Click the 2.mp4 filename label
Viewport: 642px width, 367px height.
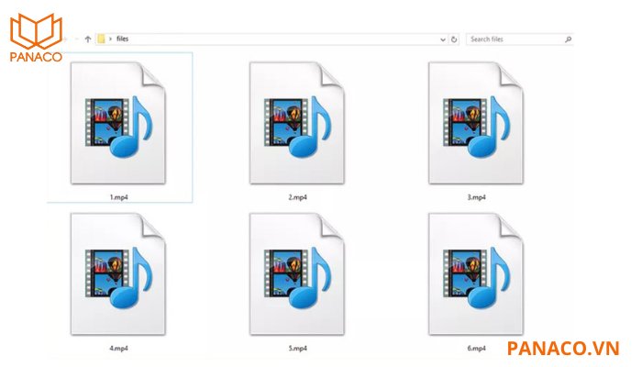click(298, 197)
